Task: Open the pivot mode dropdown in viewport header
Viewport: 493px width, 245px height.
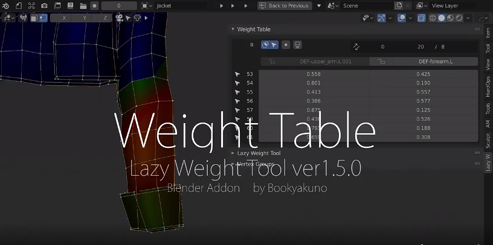Action: 8,18
